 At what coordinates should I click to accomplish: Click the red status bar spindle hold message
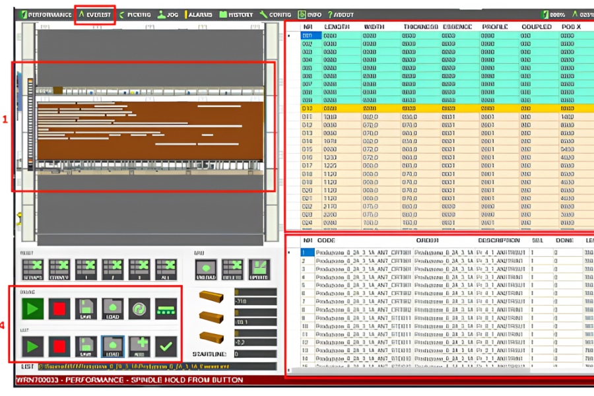tap(129, 380)
